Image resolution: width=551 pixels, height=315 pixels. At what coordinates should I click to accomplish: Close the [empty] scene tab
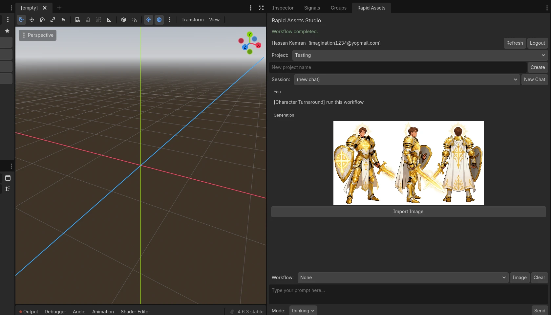pyautogui.click(x=45, y=8)
